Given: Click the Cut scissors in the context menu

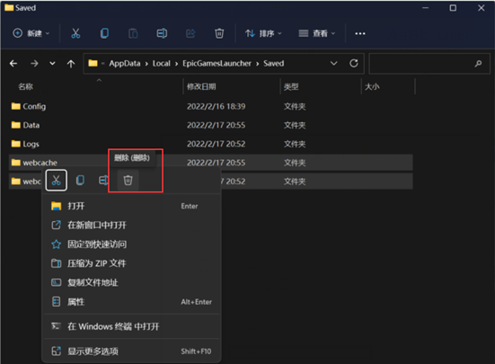Looking at the screenshot, I should 57,181.
